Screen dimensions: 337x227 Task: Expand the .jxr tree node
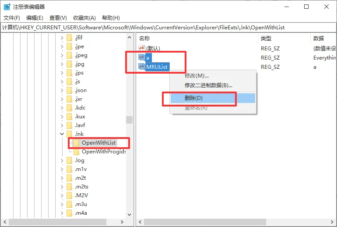coord(62,99)
